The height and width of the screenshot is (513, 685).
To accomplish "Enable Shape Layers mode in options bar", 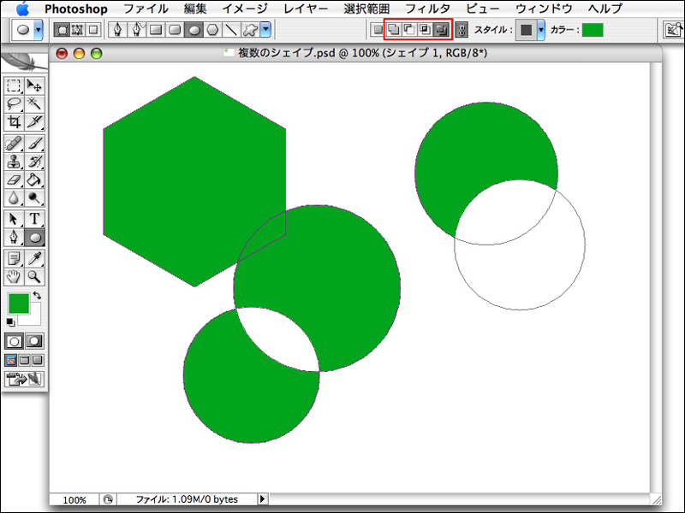I will point(63,30).
